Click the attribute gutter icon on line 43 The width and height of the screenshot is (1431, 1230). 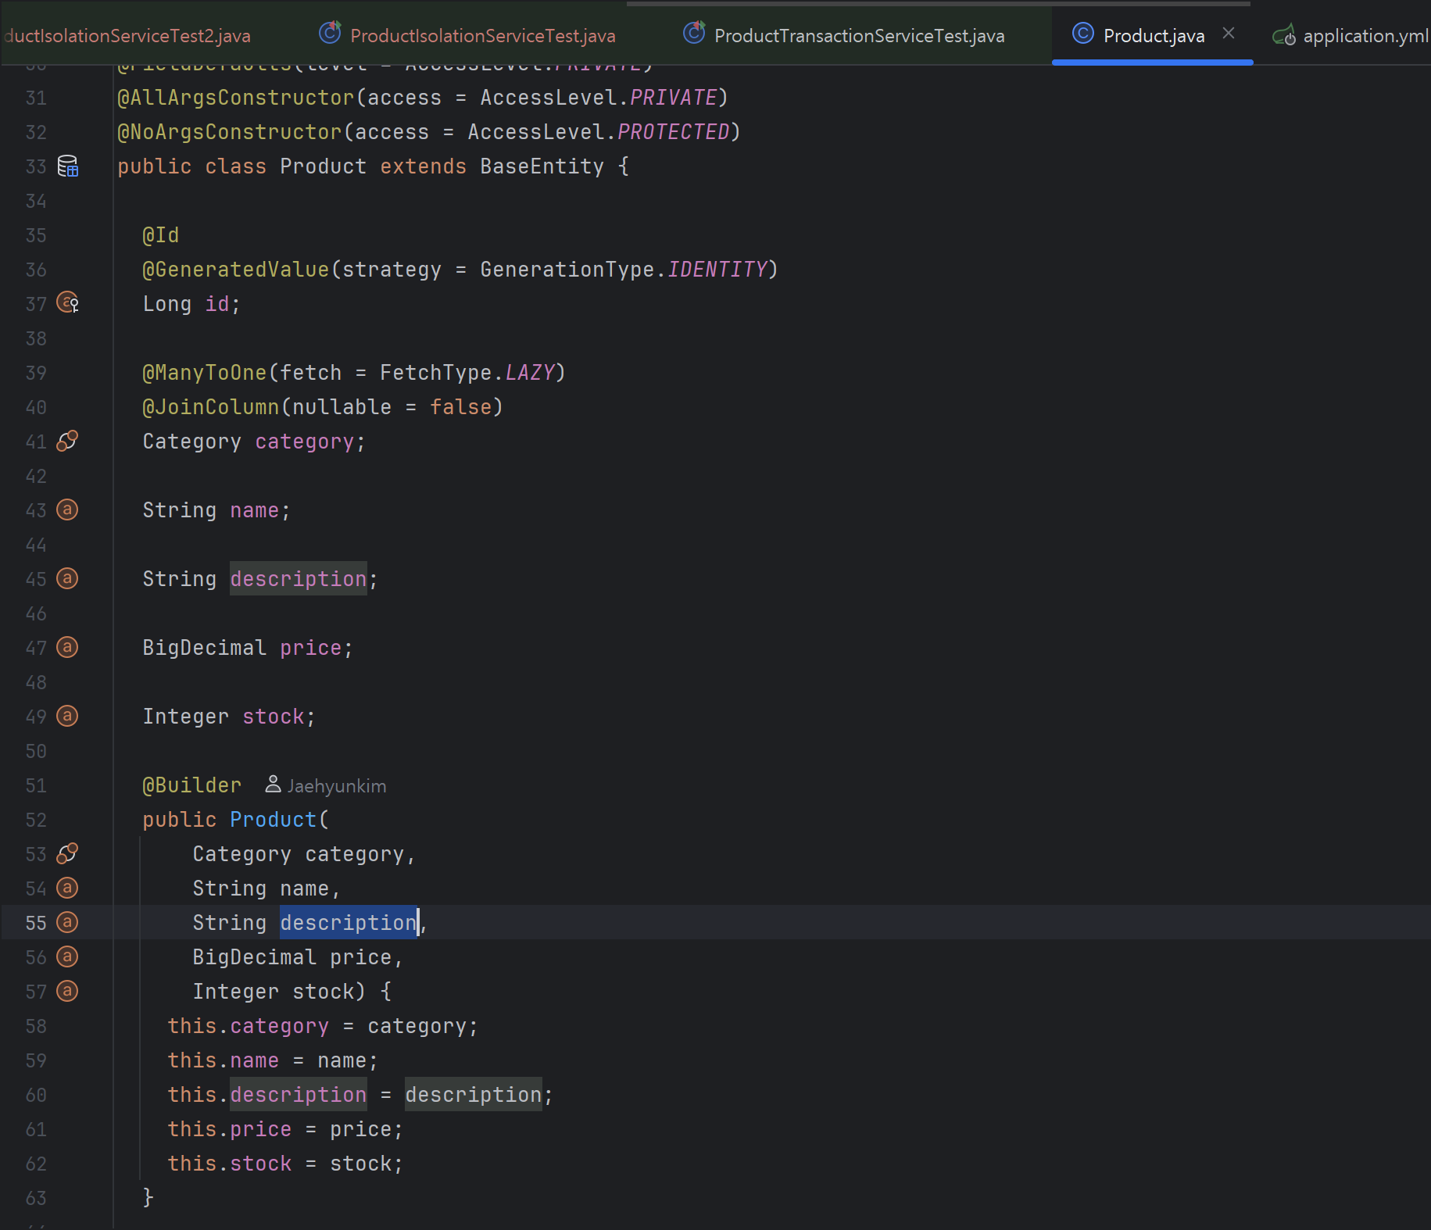coord(68,510)
